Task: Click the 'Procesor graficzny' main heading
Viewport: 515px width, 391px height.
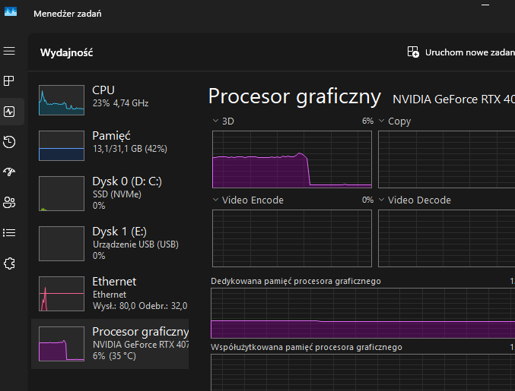Action: pos(294,96)
